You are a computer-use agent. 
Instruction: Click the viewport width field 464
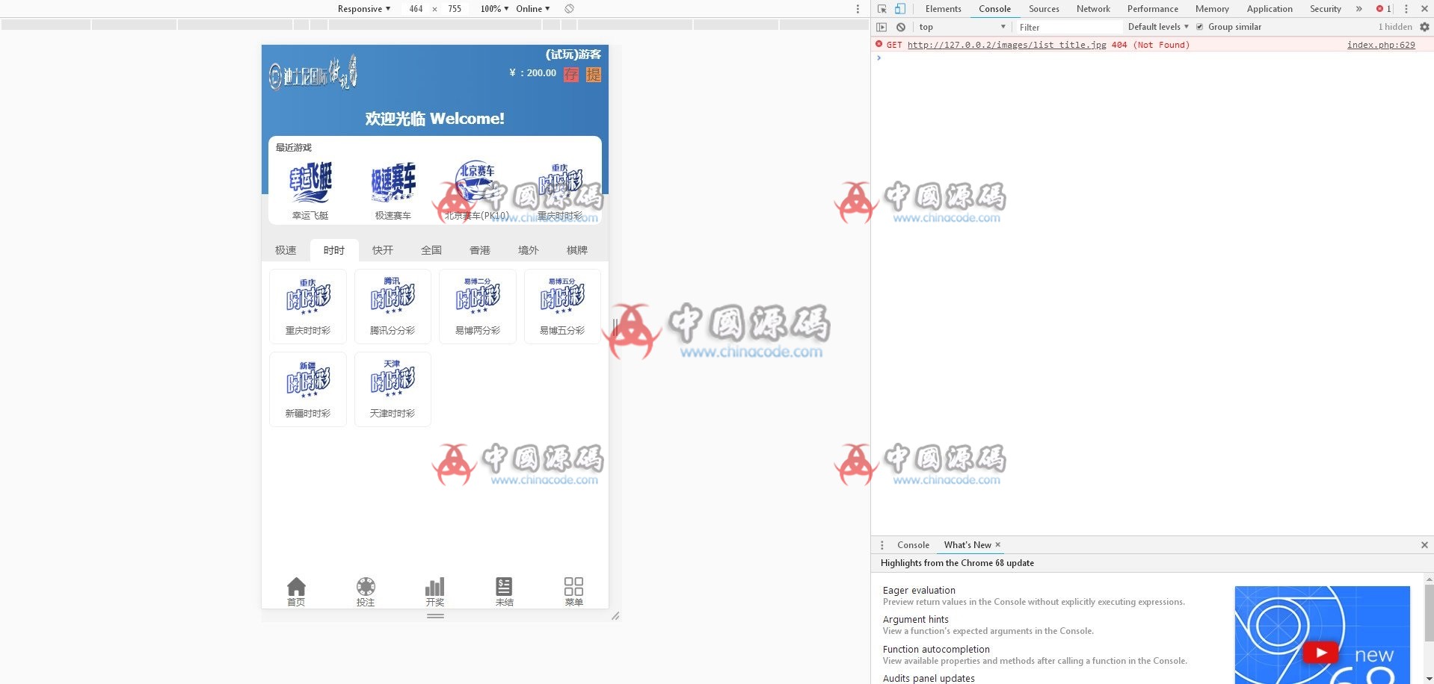(416, 9)
